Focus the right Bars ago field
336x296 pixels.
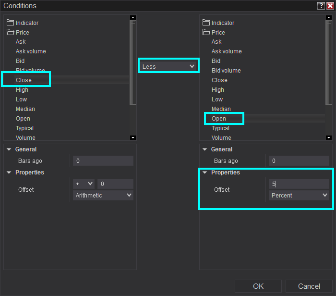coord(299,161)
